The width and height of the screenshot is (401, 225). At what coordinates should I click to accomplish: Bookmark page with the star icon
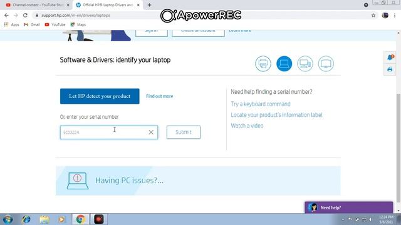373,15
